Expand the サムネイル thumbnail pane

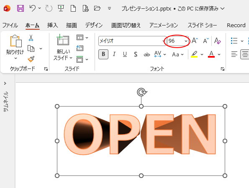click(5, 83)
